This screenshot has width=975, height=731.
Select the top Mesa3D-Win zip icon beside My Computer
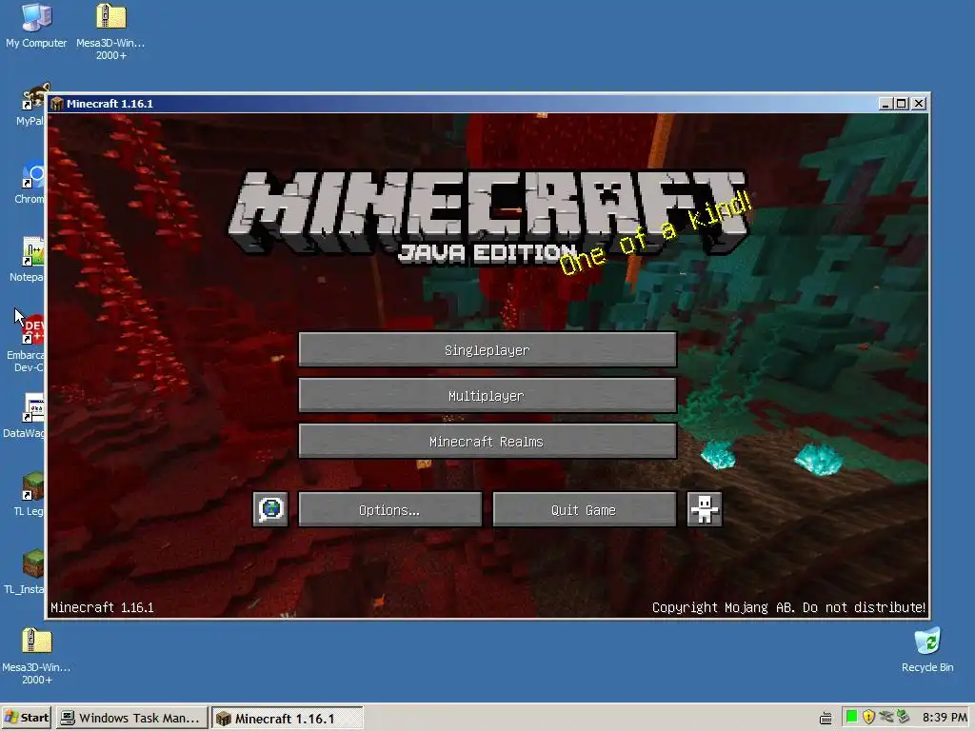pos(110,31)
